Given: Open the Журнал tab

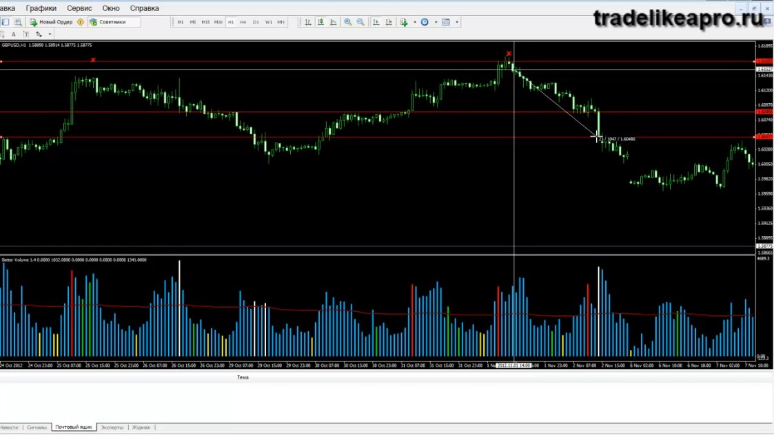Looking at the screenshot, I should click(141, 427).
